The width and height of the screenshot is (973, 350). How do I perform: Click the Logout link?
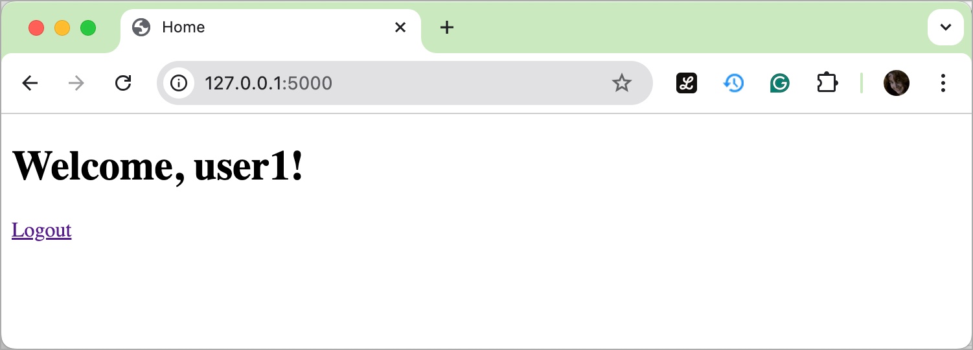[41, 230]
